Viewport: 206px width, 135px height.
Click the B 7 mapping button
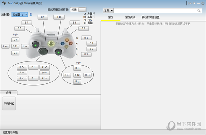click(x=26, y=23)
